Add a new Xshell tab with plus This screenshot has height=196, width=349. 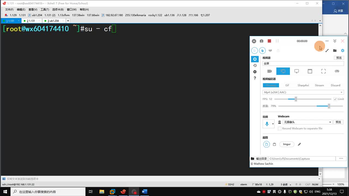coord(68,21)
